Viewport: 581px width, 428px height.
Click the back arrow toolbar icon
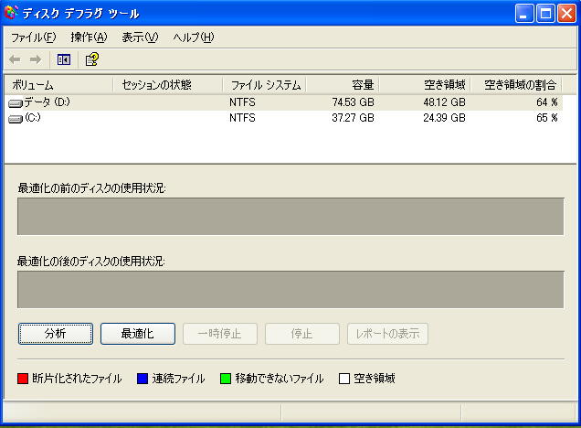pos(15,59)
